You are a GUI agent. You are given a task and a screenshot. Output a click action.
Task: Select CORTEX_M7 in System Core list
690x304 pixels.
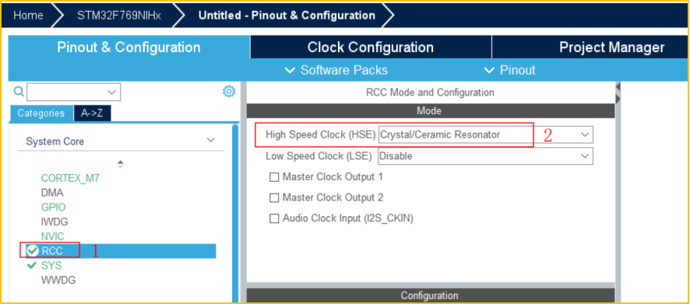pos(70,178)
